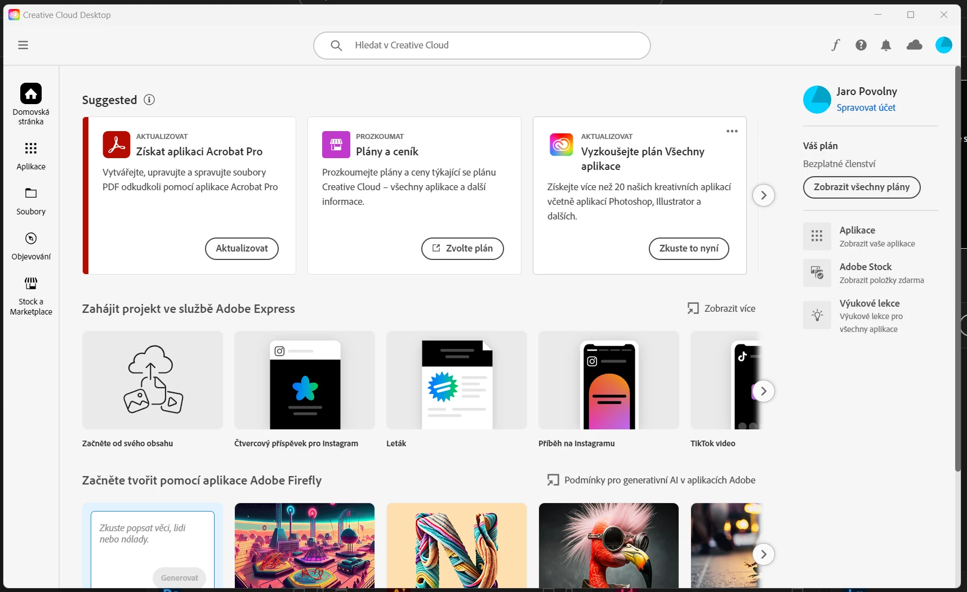Screen dimensions: 967x592
Task: Open the fonts icon in header
Action: pyautogui.click(x=836, y=45)
